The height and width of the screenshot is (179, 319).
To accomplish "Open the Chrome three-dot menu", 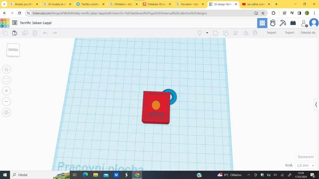I will 314,13.
